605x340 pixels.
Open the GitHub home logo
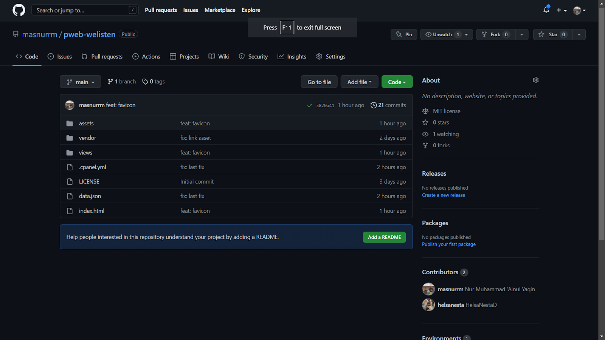coord(19,10)
